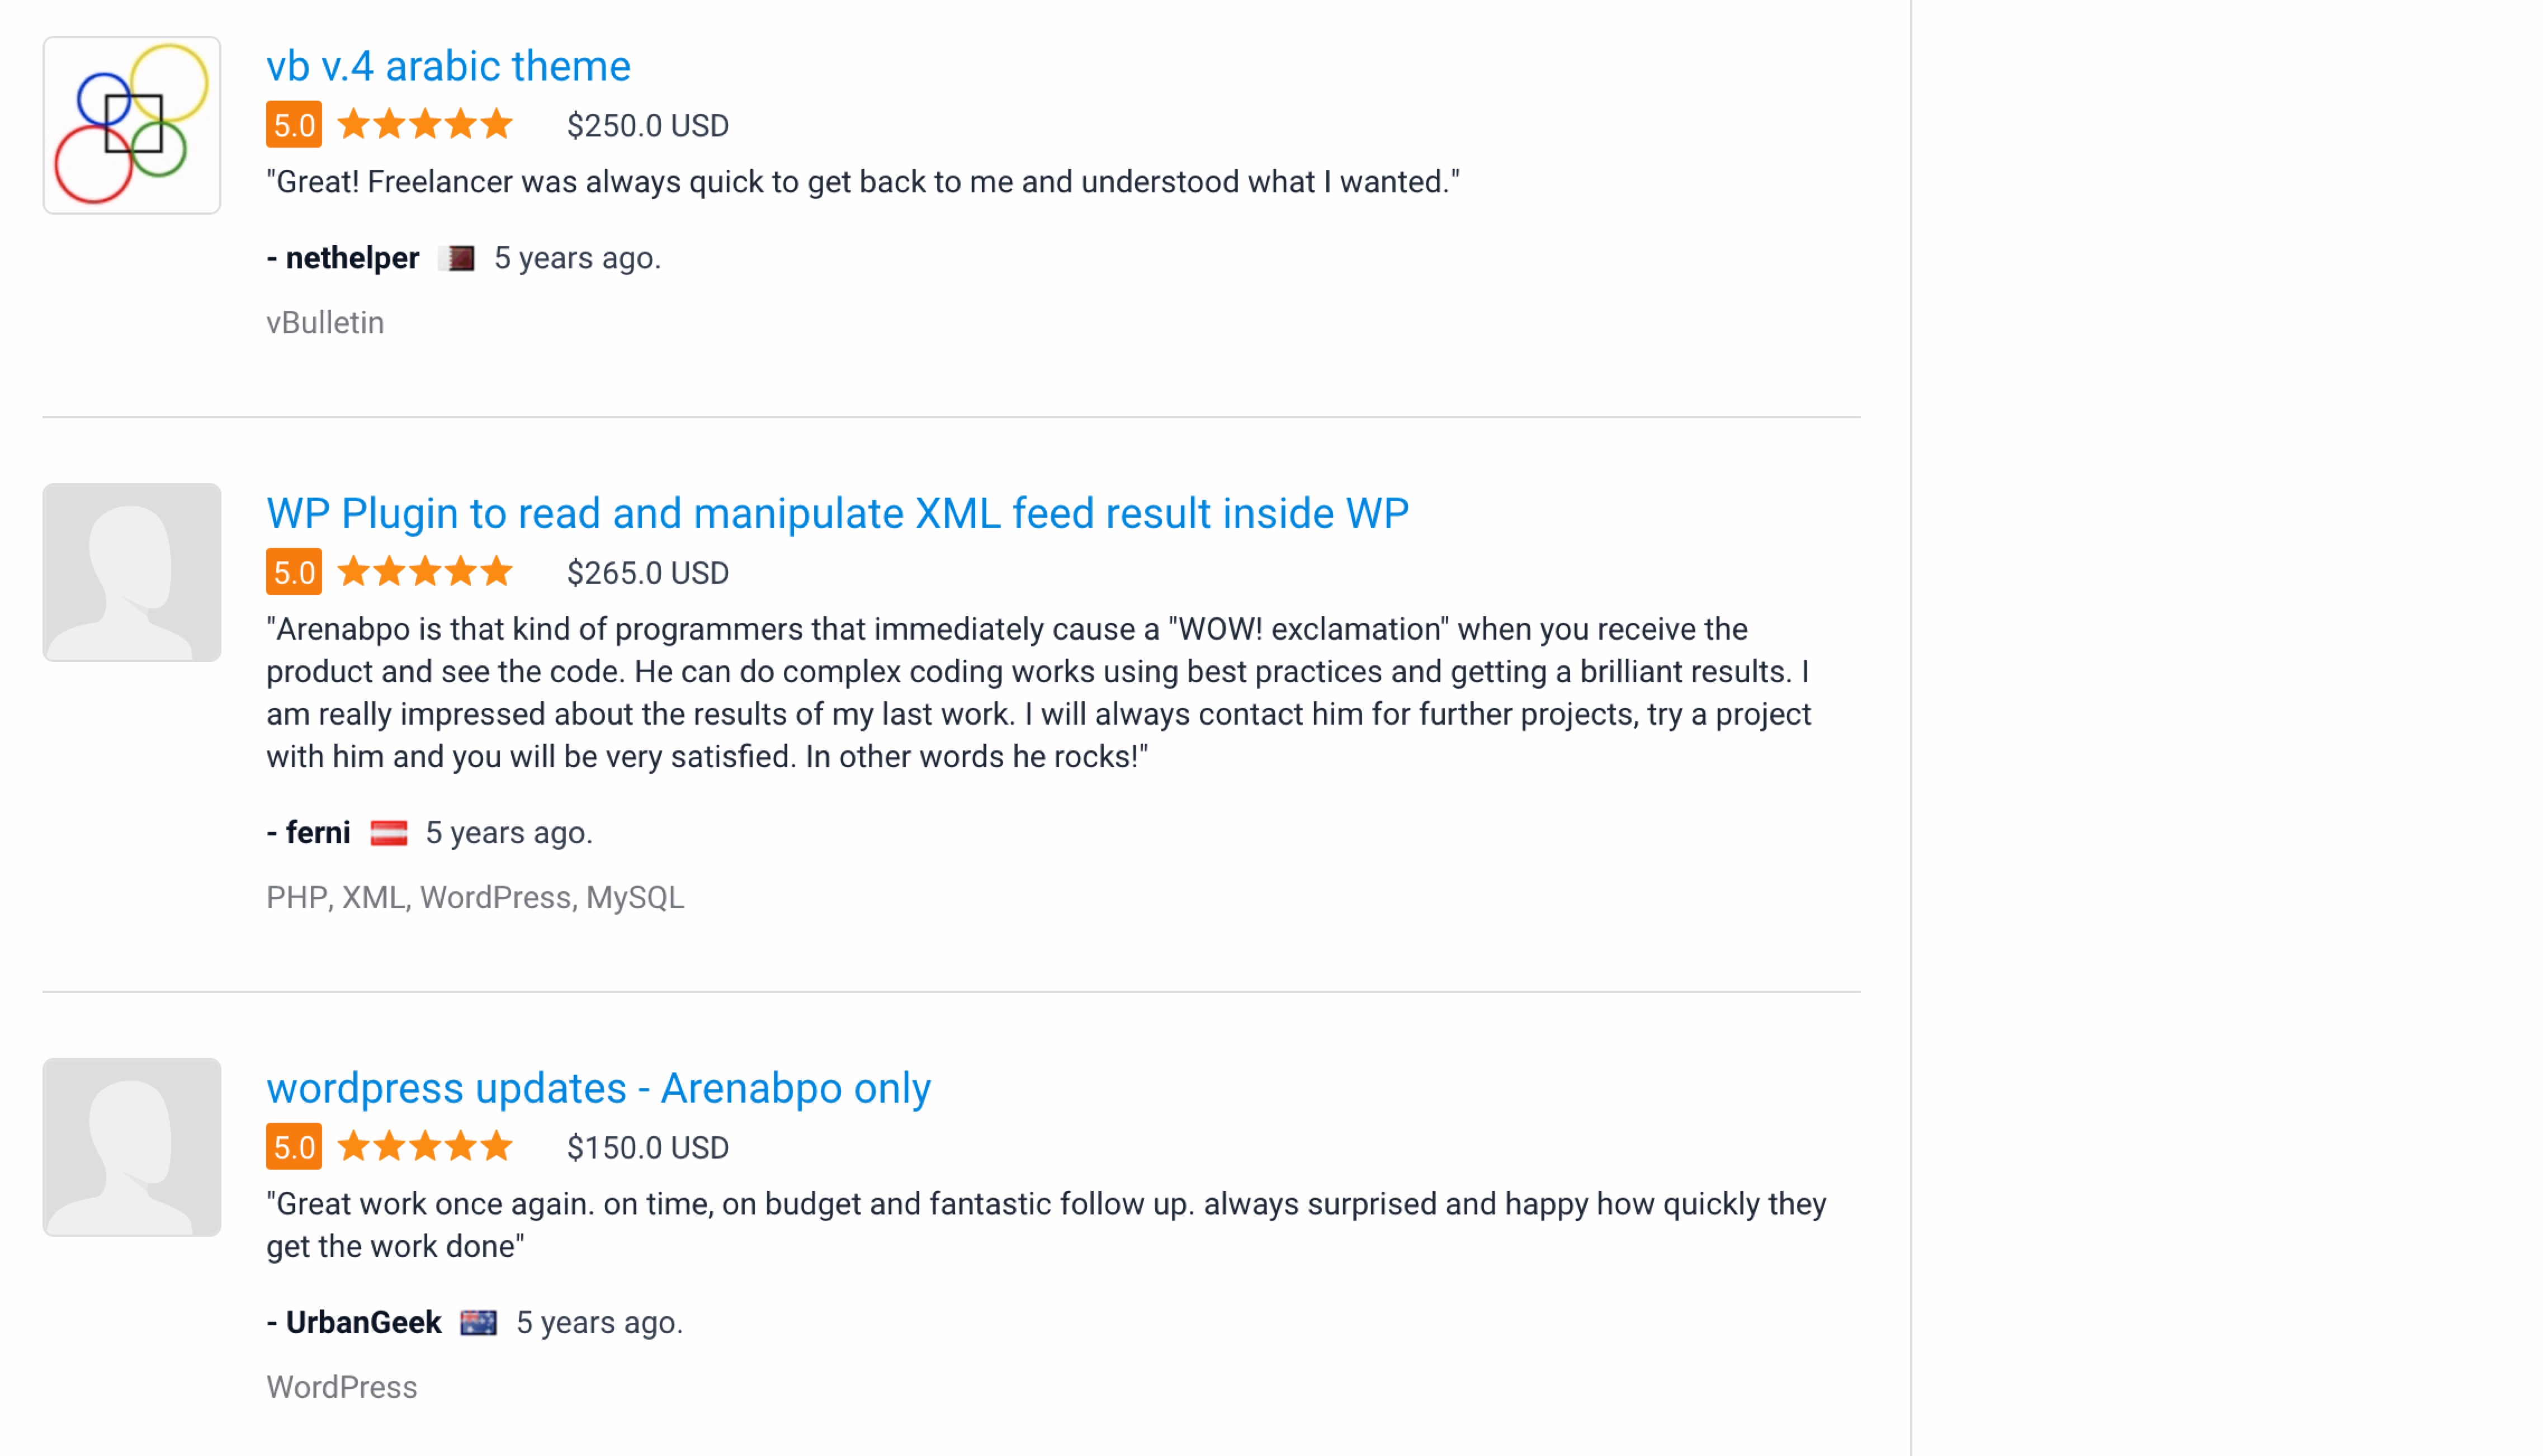Click the nethelper reviewer name
Screen dimensions: 2543x1456
352,258
